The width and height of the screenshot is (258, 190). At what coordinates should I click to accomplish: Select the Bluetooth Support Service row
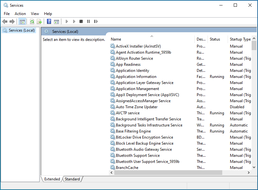coord(138,156)
